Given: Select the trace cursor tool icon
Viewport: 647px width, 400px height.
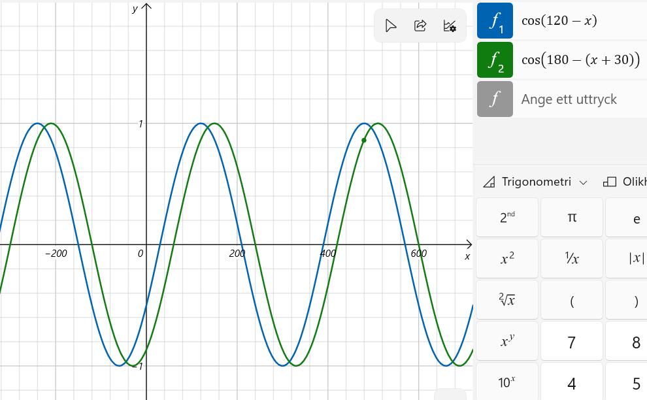Looking at the screenshot, I should tap(391, 26).
